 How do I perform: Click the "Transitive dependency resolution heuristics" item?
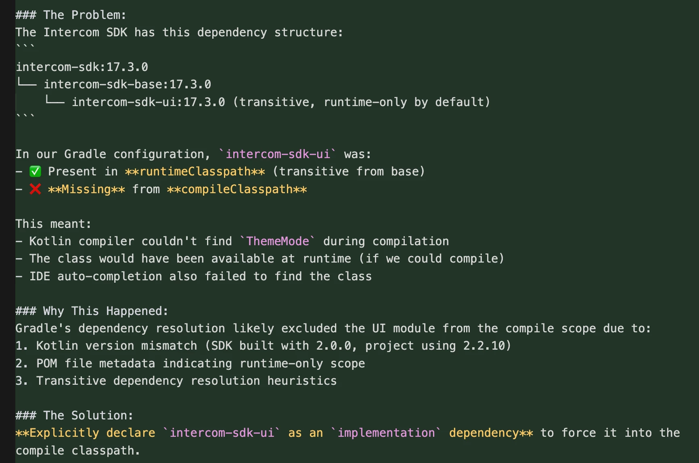(186, 381)
